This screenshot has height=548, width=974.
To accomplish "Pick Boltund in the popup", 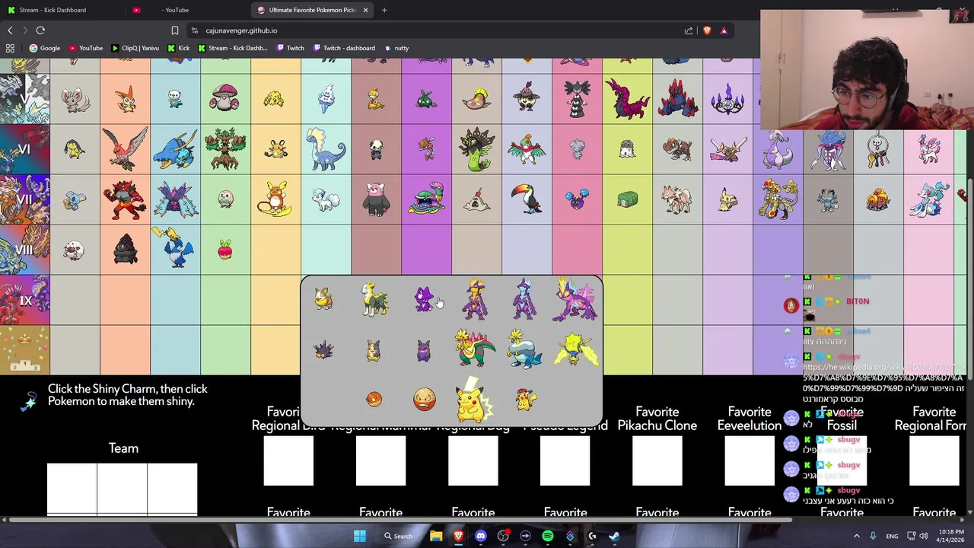I will [x=374, y=299].
